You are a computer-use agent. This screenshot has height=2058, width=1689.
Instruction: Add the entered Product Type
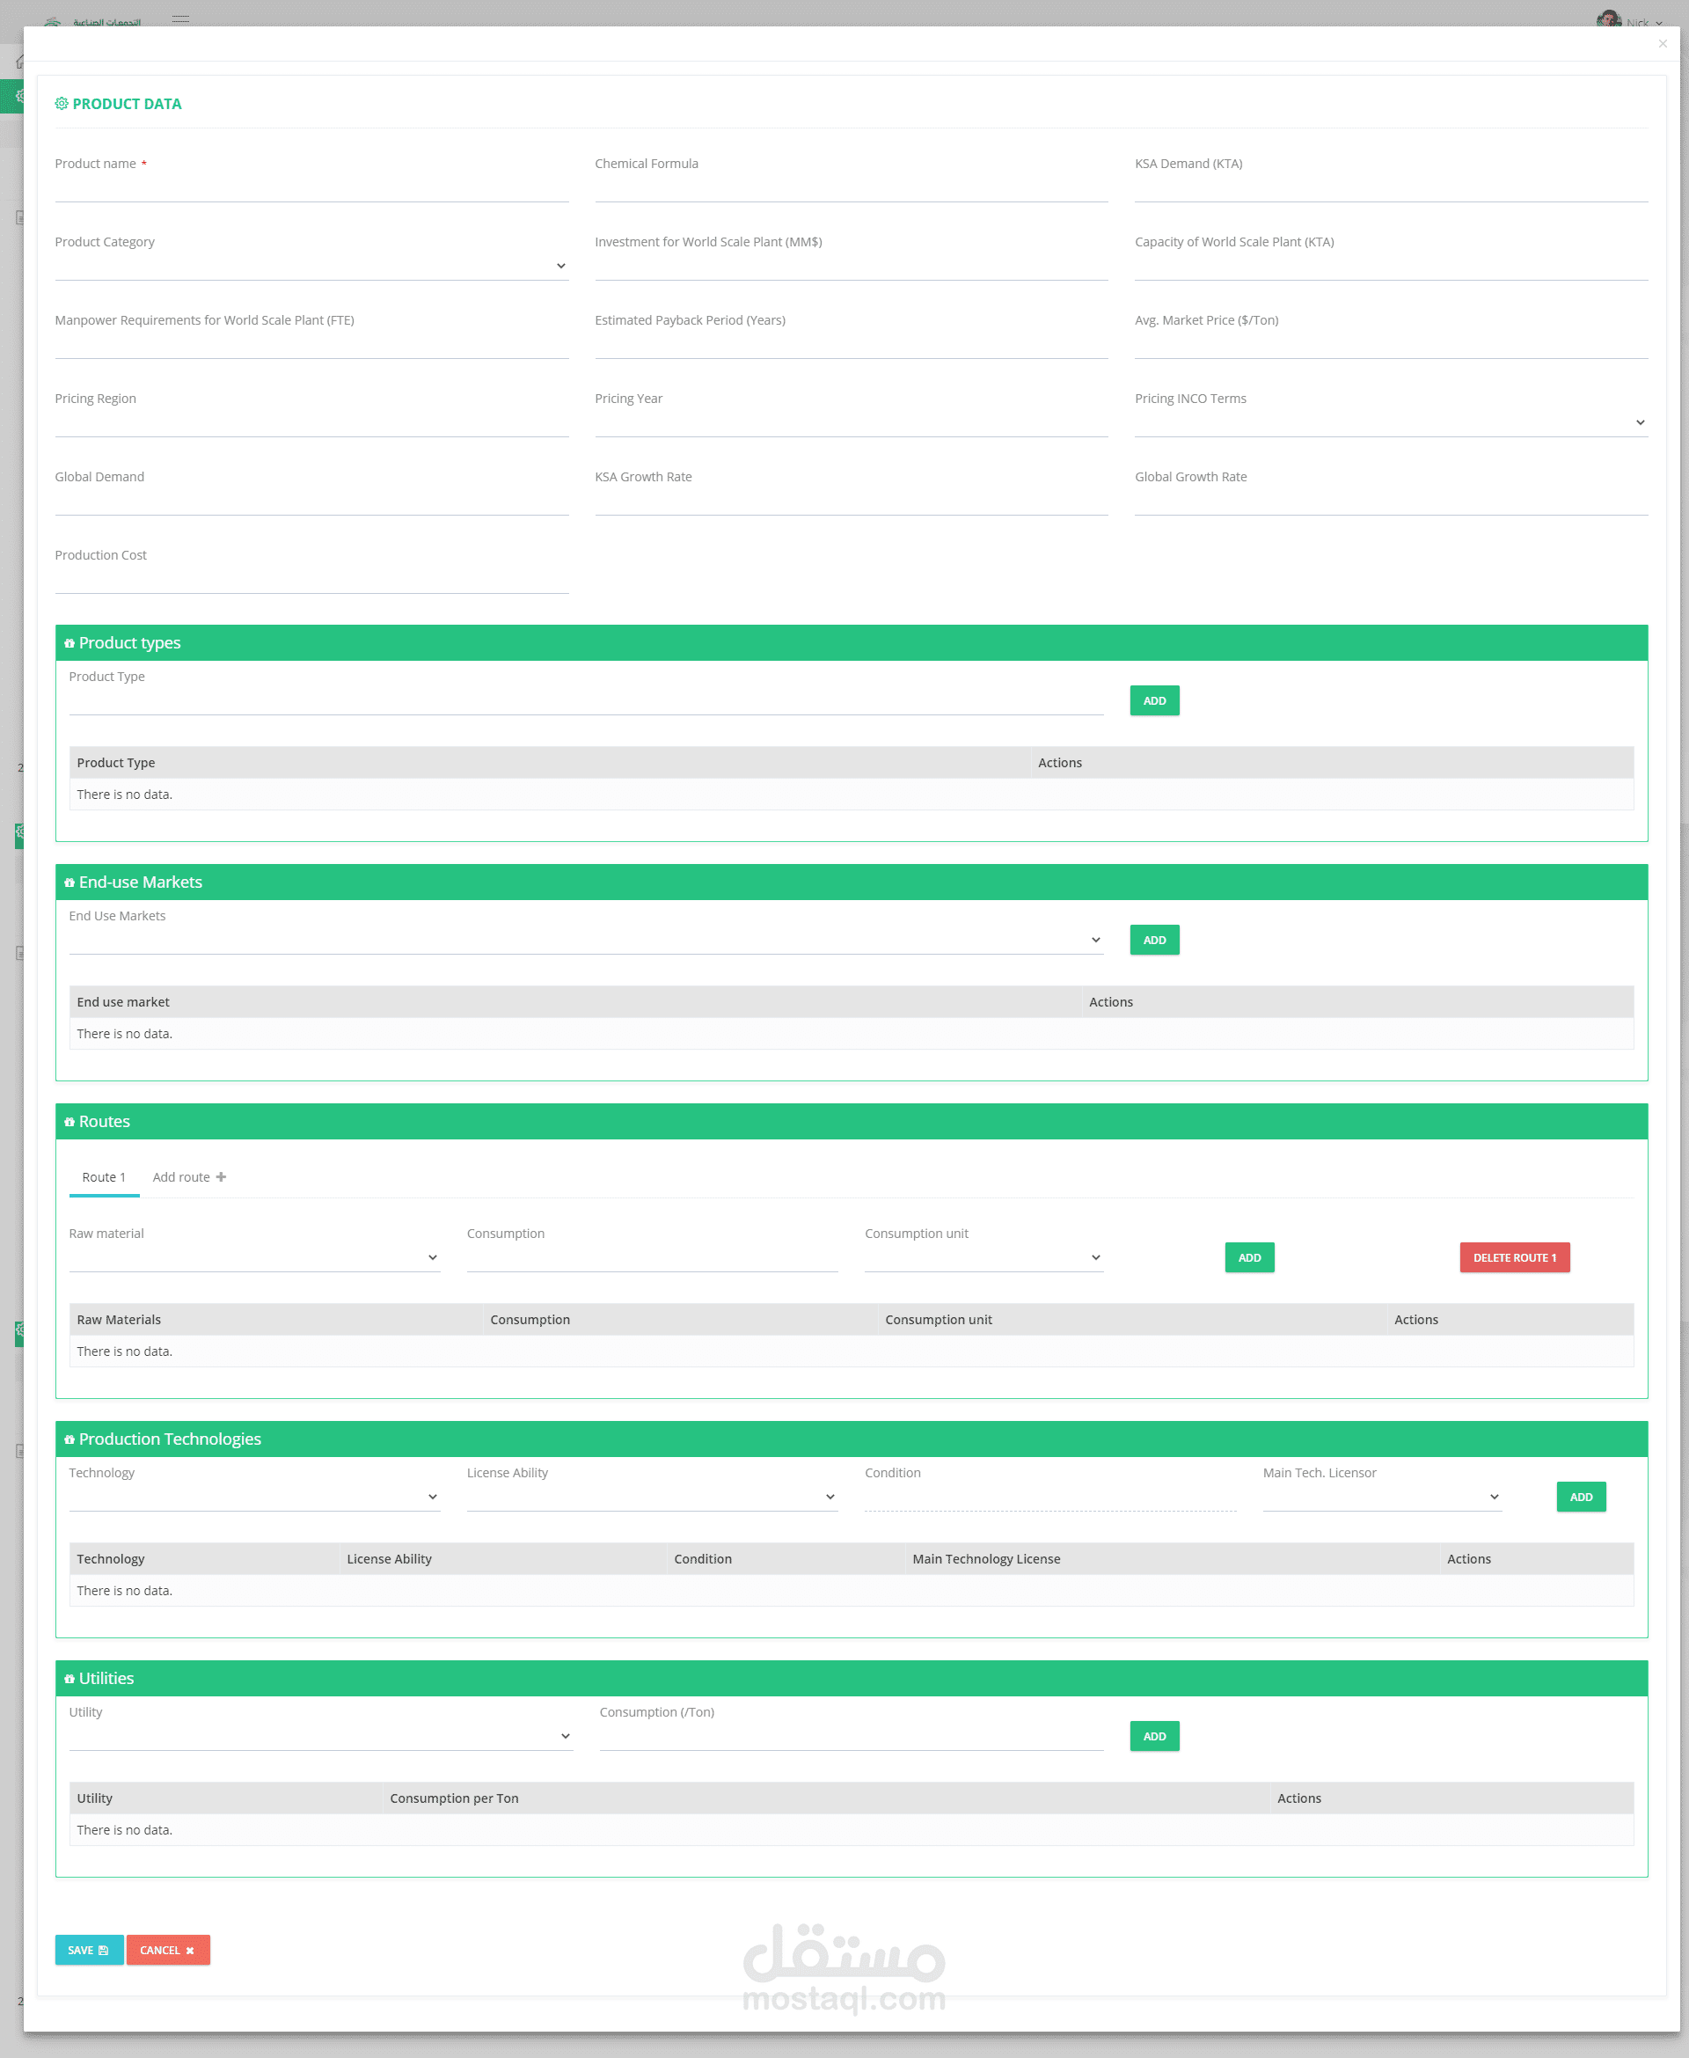tap(1153, 700)
